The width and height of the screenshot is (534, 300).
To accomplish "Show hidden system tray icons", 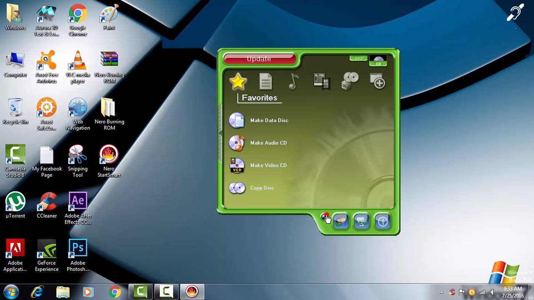I will tap(441, 292).
